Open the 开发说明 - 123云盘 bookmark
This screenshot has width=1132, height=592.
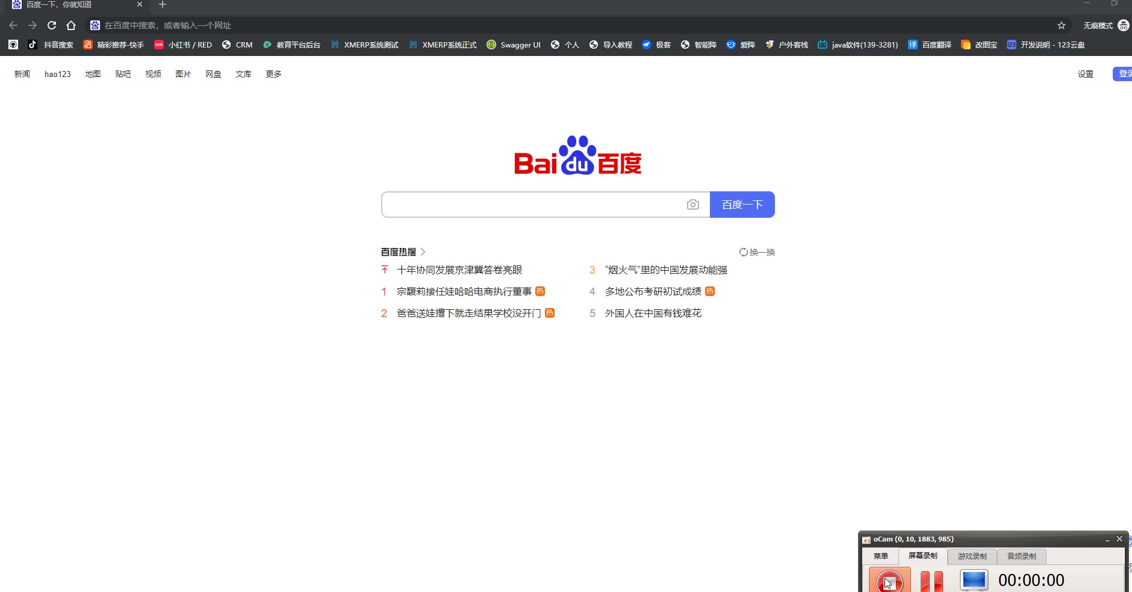click(1046, 45)
